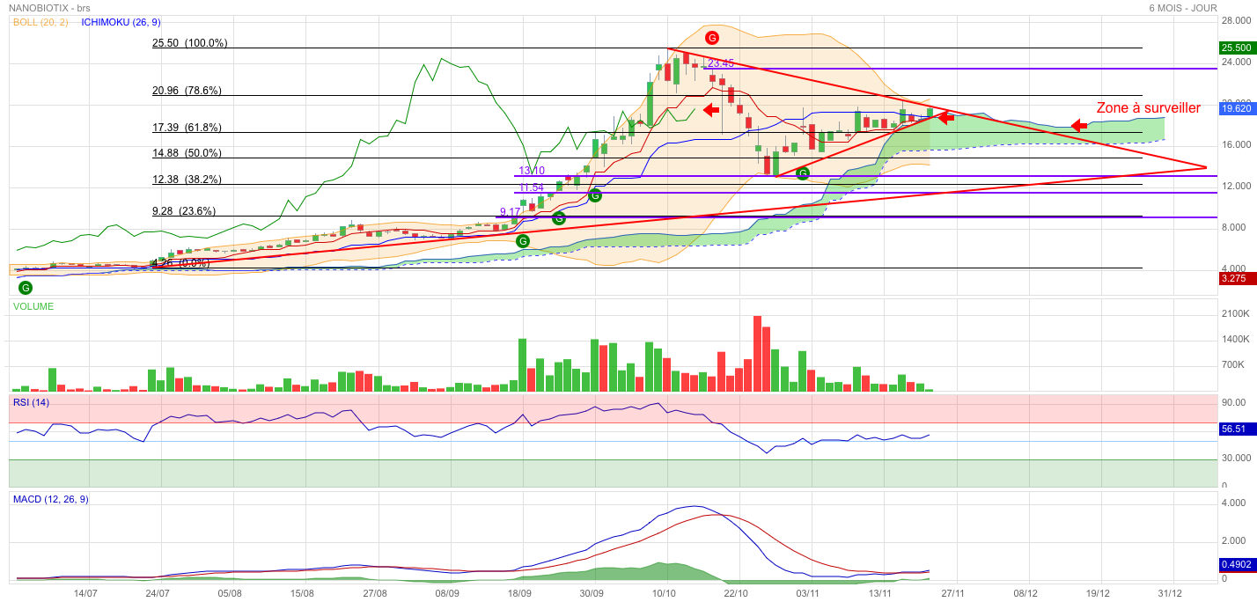
Task: Click the 12.000 price axis label
Action: point(1236,187)
